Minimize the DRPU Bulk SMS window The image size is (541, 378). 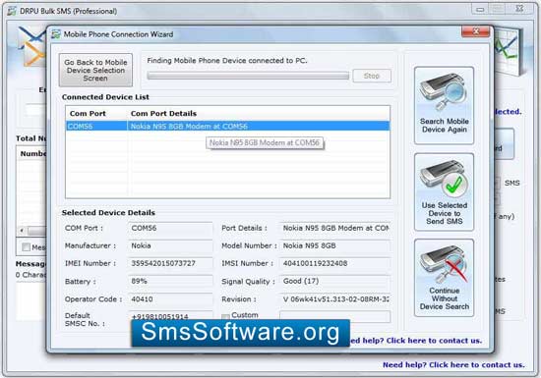pos(480,10)
